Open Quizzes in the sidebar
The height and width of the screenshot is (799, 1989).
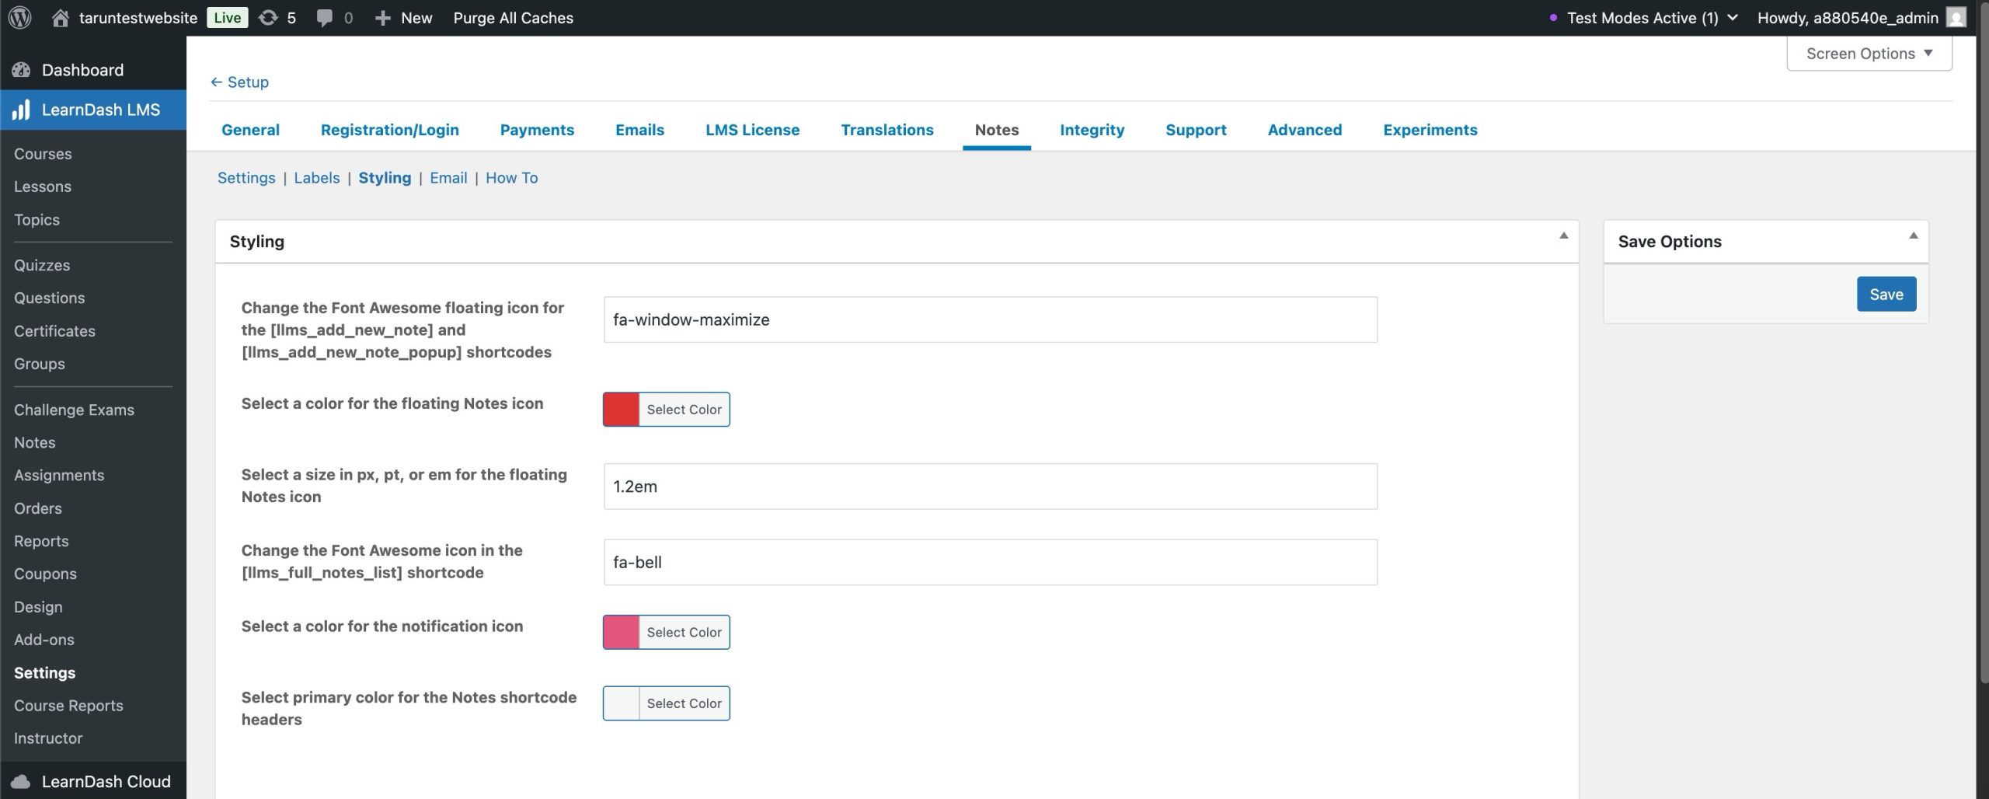(42, 264)
